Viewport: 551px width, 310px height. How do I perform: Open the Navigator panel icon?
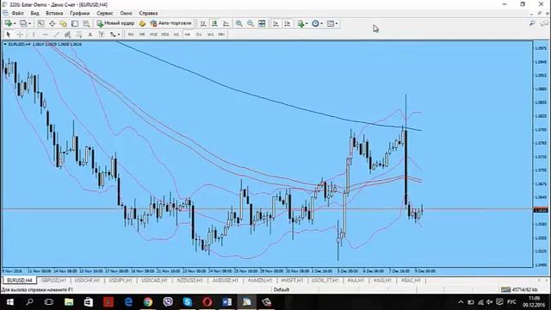point(63,23)
